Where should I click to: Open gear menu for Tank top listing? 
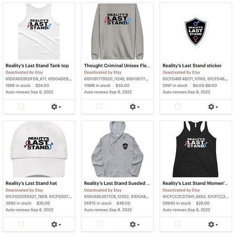pyautogui.click(x=56, y=107)
